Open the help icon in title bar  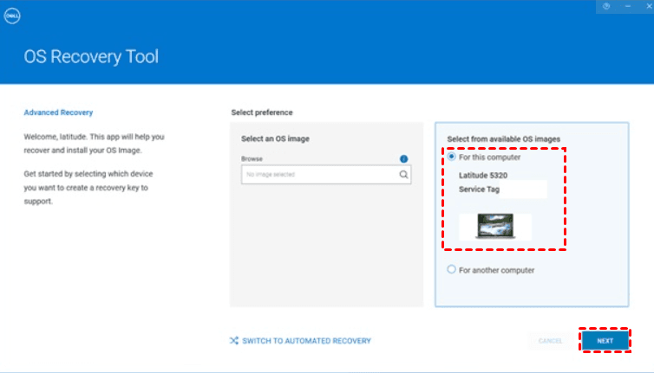tap(606, 6)
